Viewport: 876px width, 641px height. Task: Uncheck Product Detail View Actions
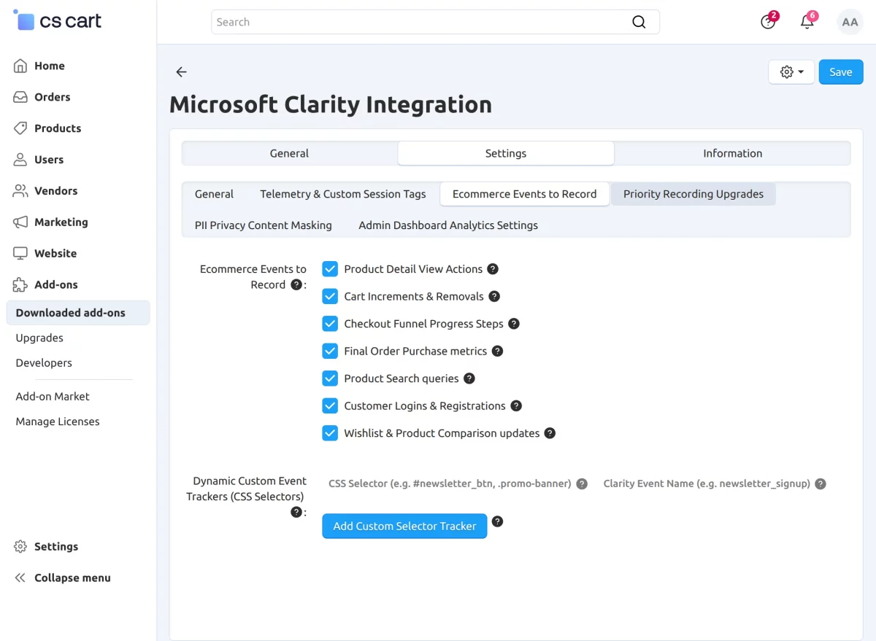(330, 269)
